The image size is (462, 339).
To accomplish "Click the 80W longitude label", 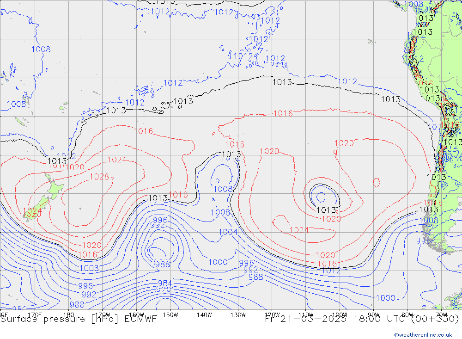I will point(407,315).
